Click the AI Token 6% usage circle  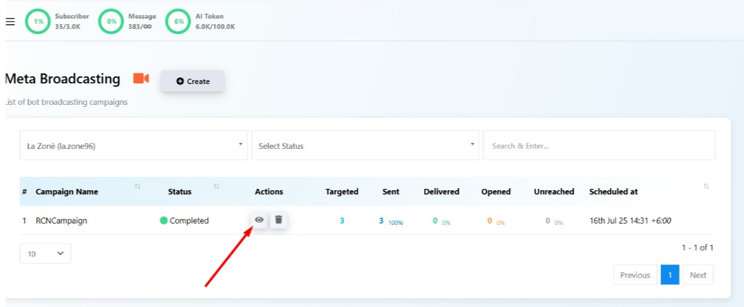pos(178,21)
